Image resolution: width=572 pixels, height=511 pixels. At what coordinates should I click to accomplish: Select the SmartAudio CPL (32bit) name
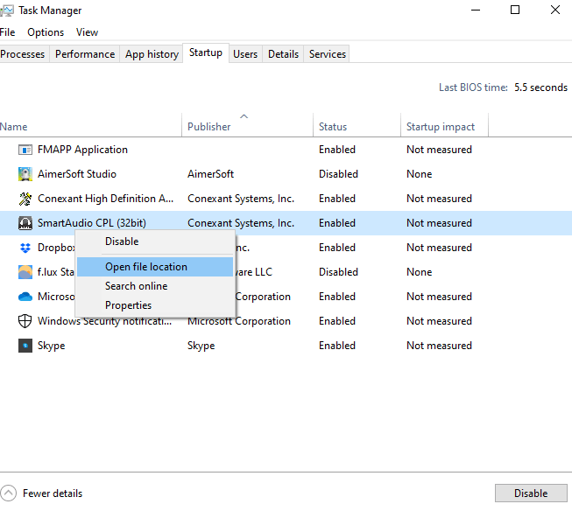click(92, 223)
